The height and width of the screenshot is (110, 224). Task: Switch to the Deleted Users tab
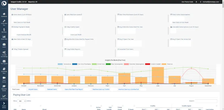click(52, 89)
